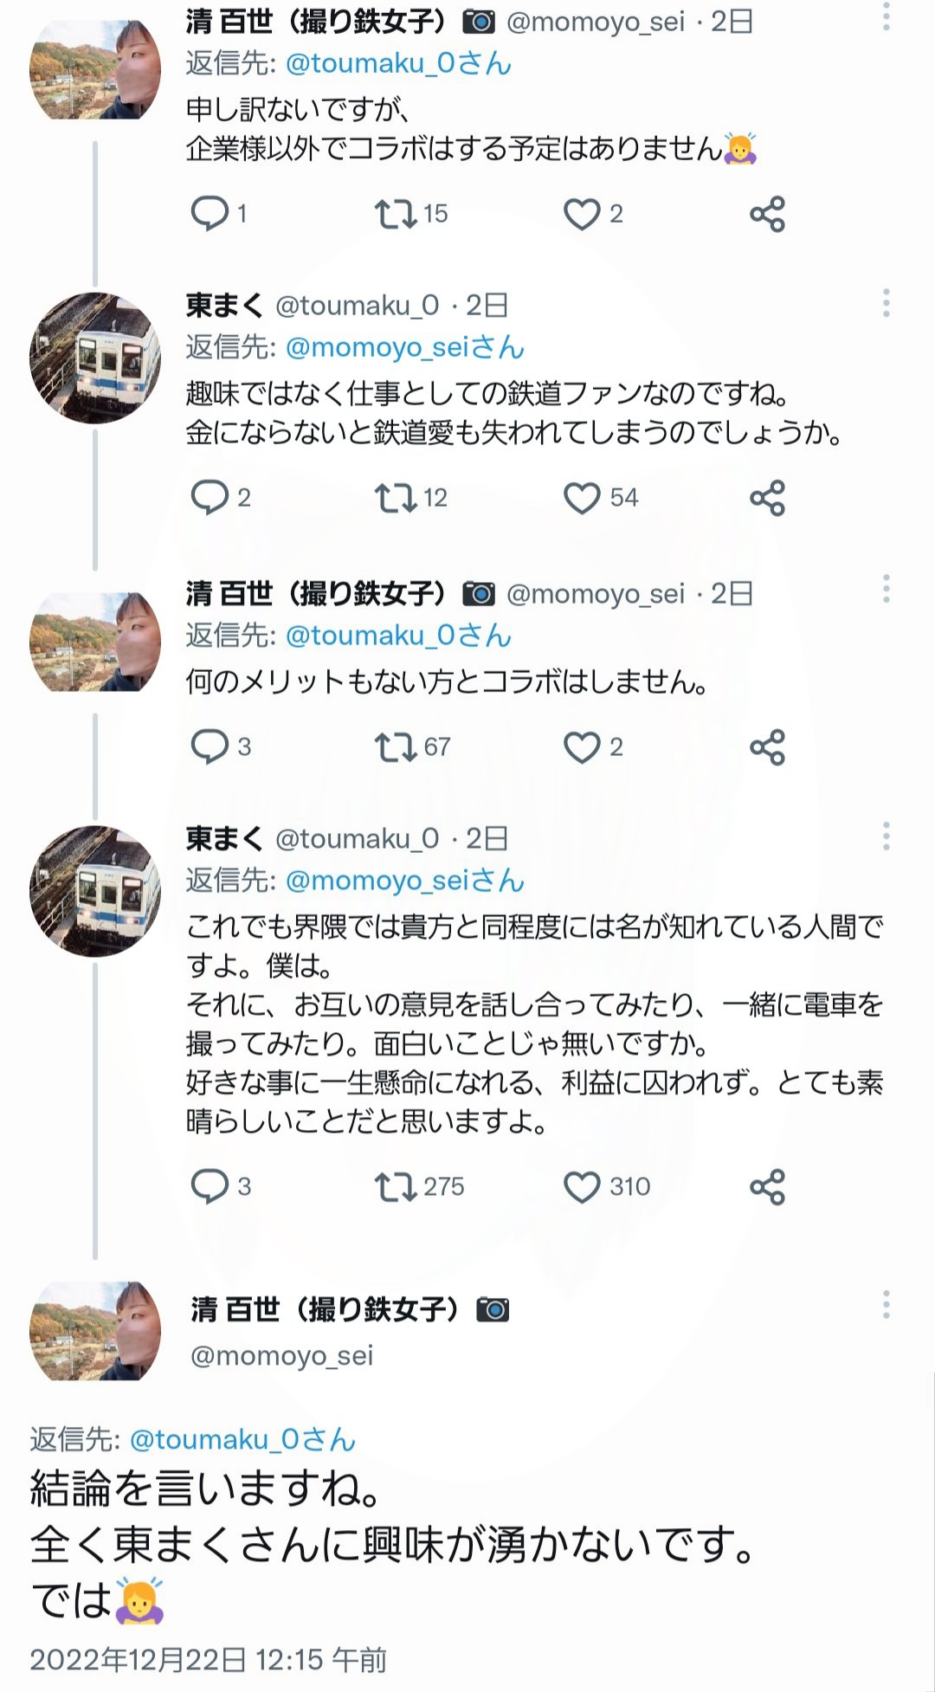Screen dimensions: 935x1692
Task: Open more options menu on final main tweet
Action: tap(886, 1304)
